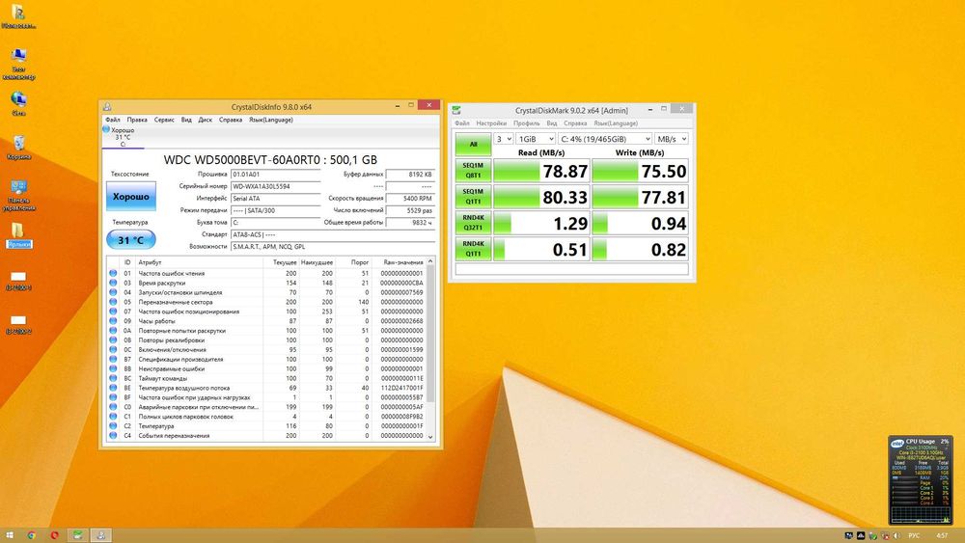The image size is (965, 543).
Task: Open Правка menu in CrystalDiskInfo
Action: click(x=137, y=120)
